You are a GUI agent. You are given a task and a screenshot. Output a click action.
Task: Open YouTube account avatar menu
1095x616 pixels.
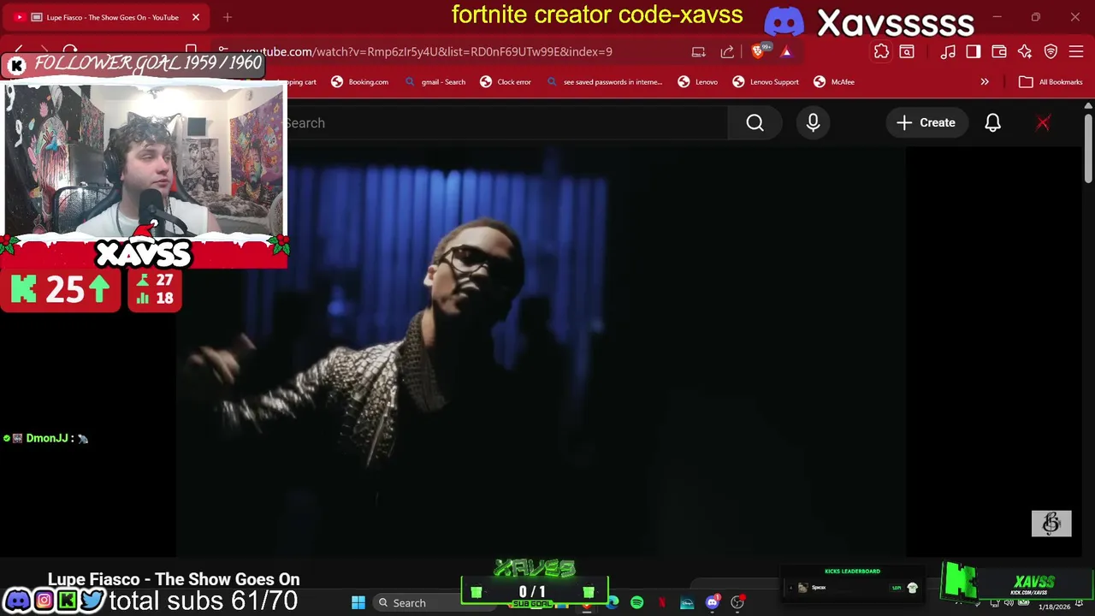tap(1043, 123)
